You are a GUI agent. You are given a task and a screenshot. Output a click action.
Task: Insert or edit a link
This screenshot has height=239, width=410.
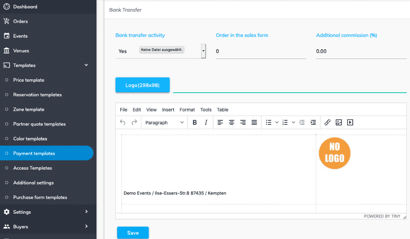pyautogui.click(x=328, y=122)
